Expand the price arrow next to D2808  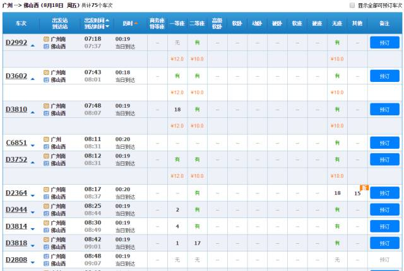[33, 263]
